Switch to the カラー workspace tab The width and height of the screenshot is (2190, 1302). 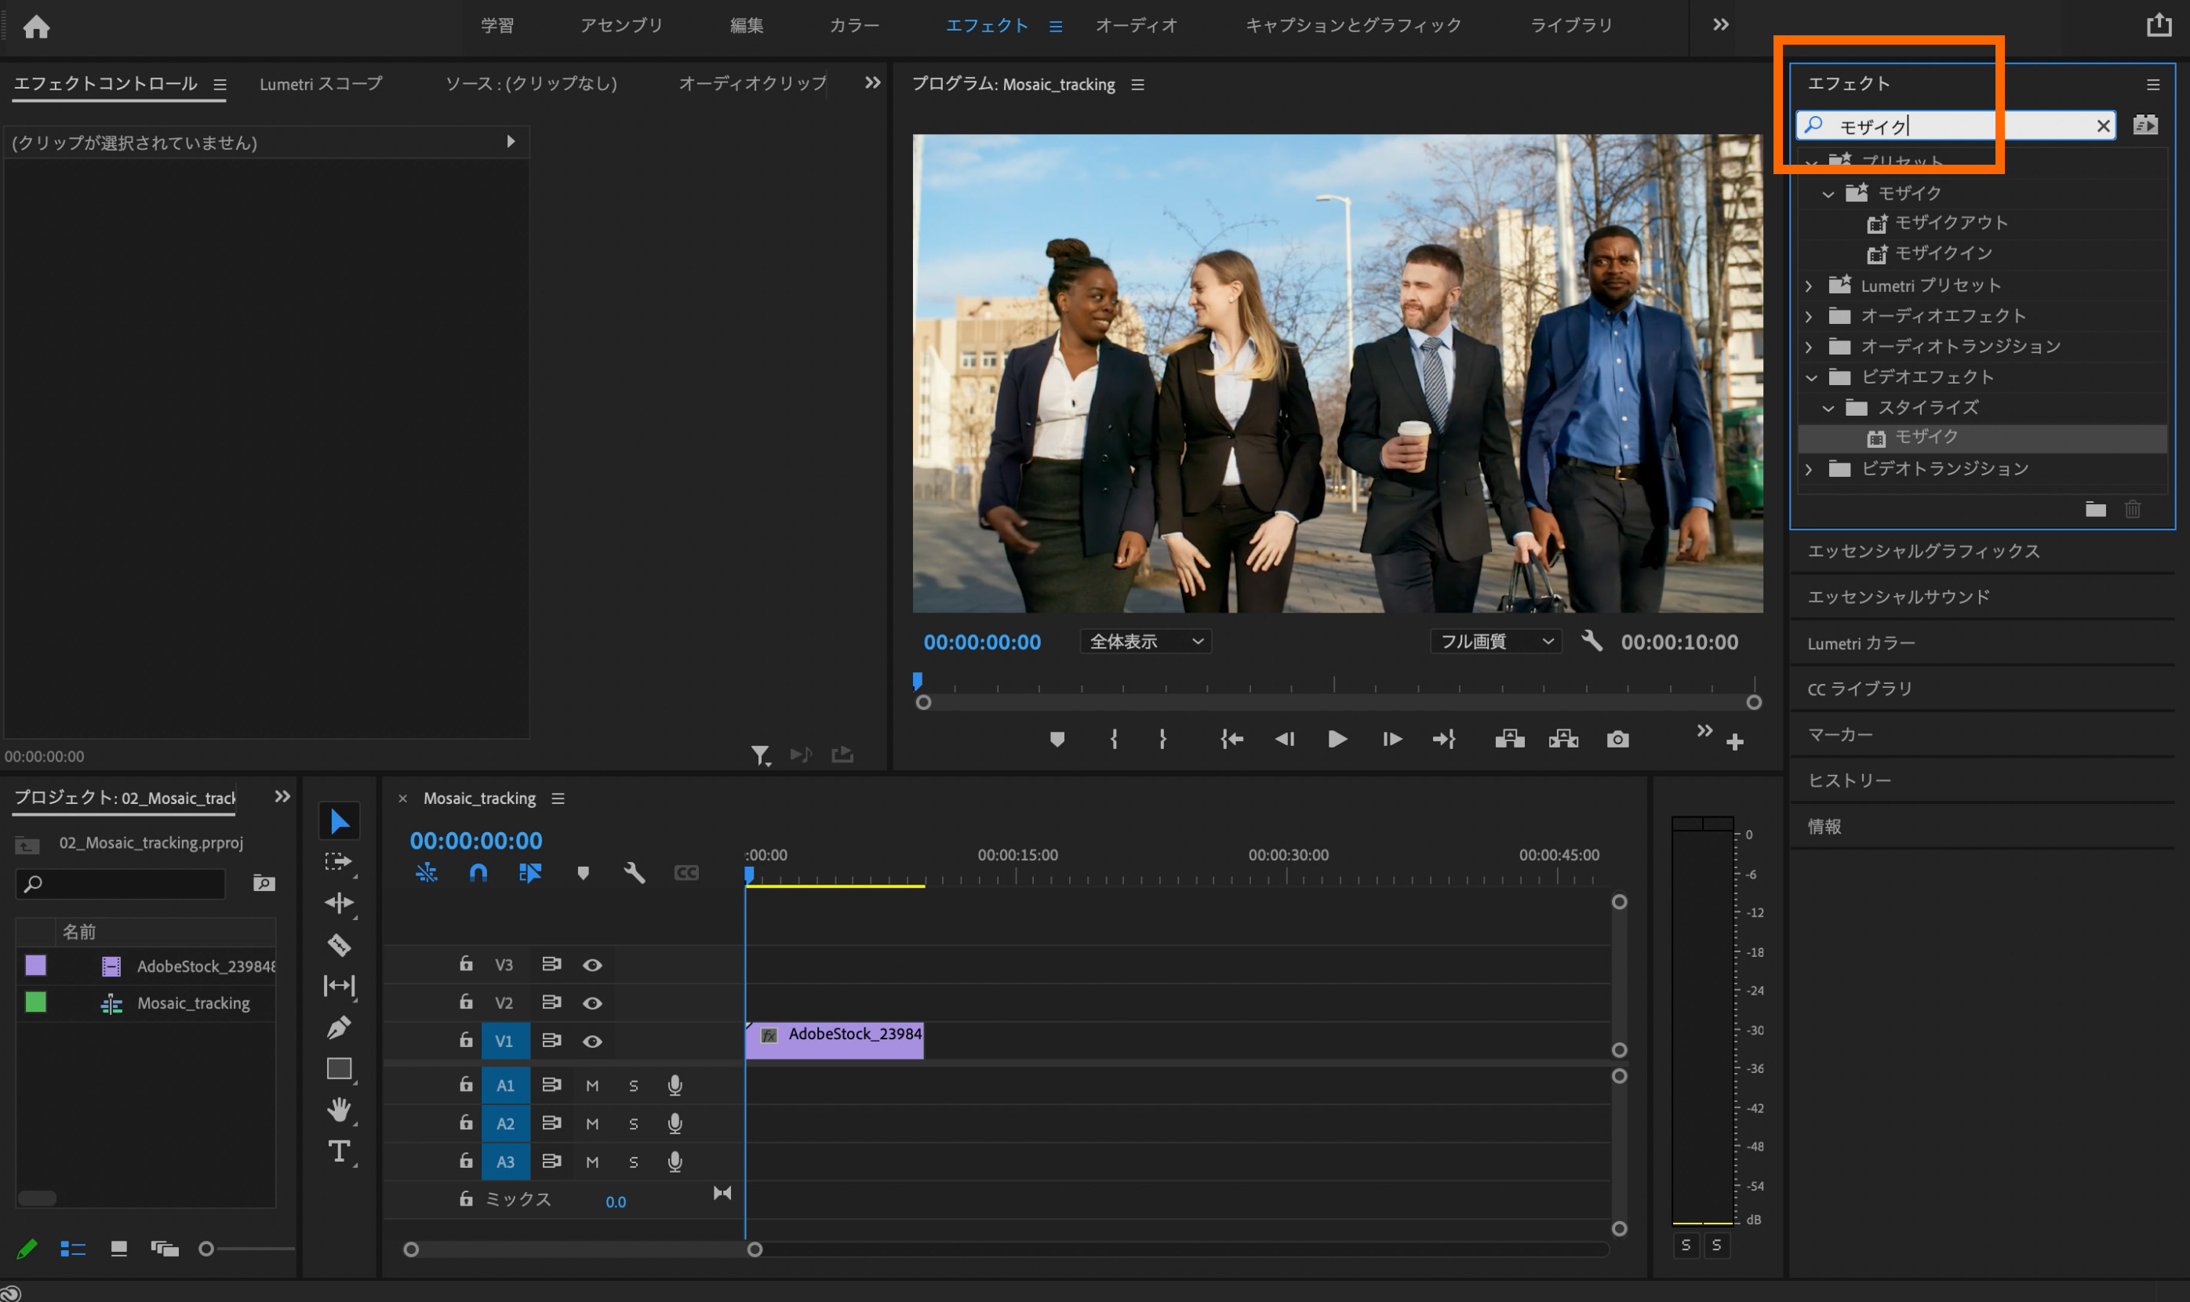click(853, 25)
